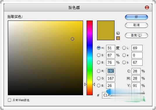Click the web-safe color cube icon
This screenshot has width=156, height=110.
tap(118, 33)
